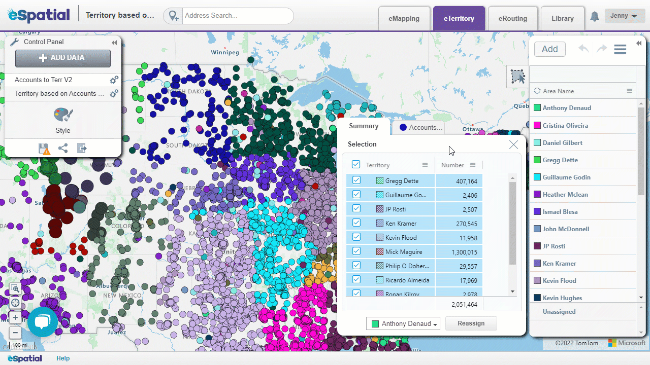This screenshot has height=365, width=650.
Task: Open the notifications bell
Action: click(x=595, y=16)
